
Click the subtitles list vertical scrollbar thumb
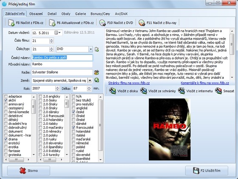[100, 125]
